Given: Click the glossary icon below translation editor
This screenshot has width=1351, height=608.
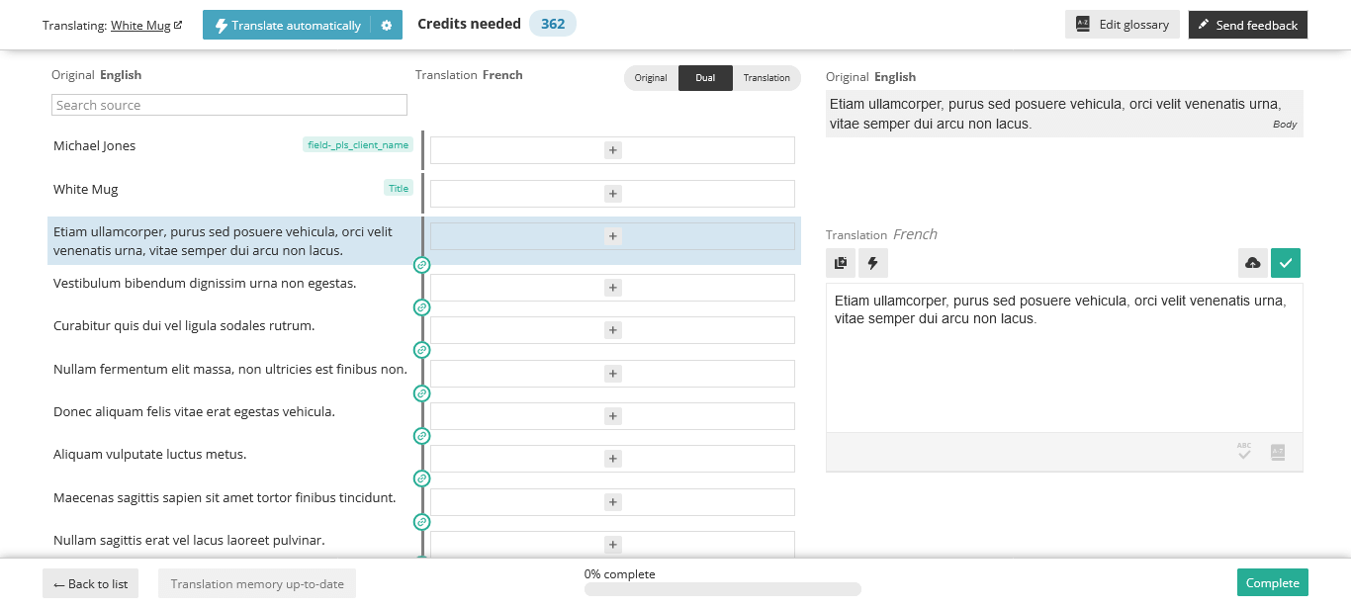Looking at the screenshot, I should [1277, 452].
